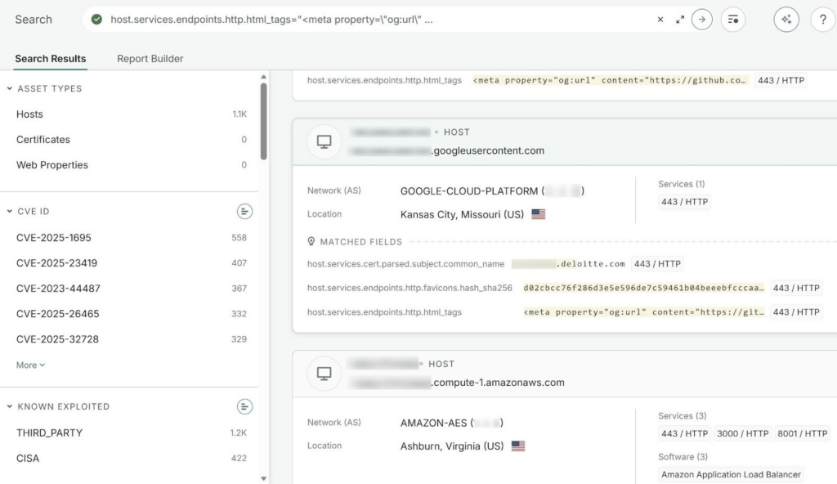Select the Hosts asset type filter
The height and width of the screenshot is (484, 837).
pos(29,114)
